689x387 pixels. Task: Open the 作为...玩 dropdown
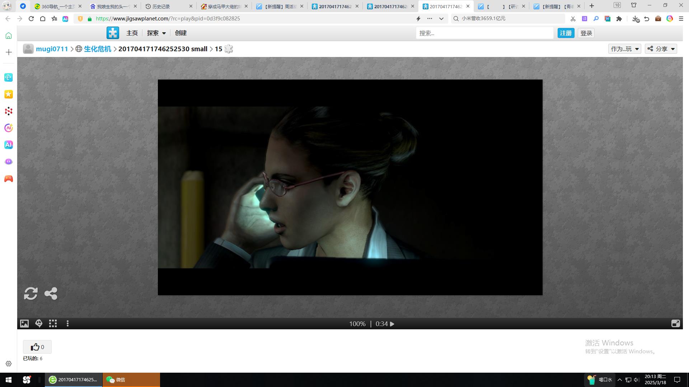[x=625, y=49]
